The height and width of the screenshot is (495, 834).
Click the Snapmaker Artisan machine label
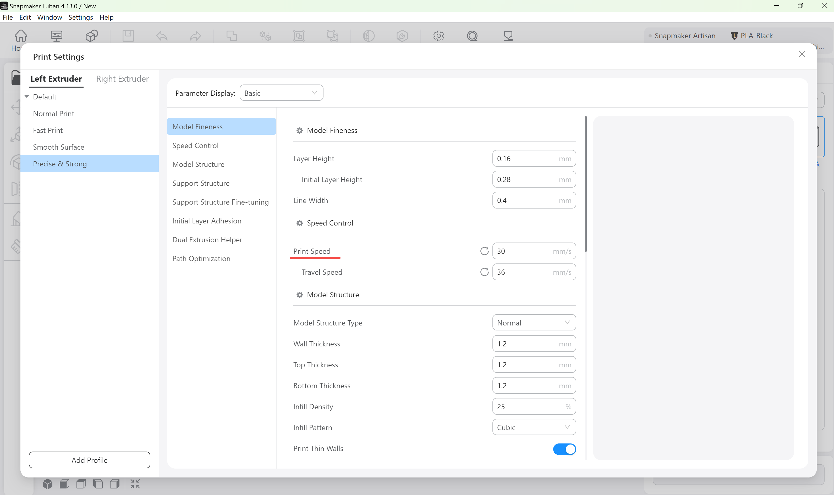(x=685, y=36)
